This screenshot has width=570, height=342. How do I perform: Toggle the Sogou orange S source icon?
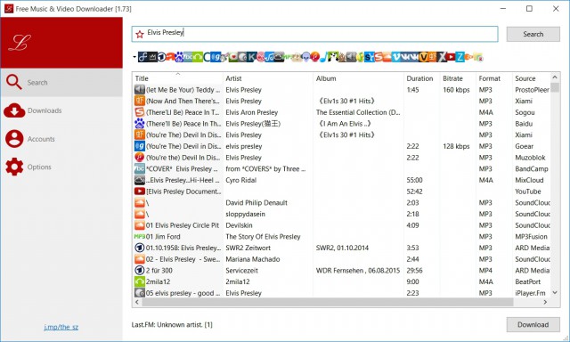(379, 57)
